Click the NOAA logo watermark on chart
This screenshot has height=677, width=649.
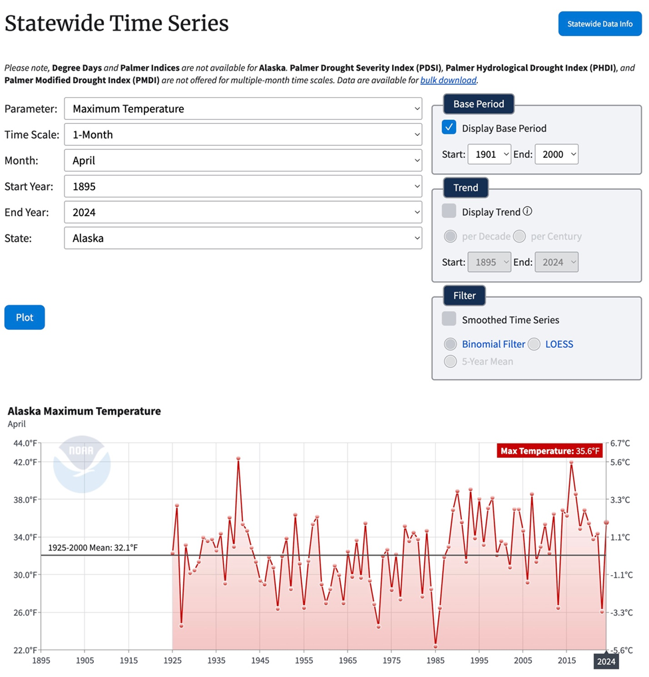tap(82, 464)
